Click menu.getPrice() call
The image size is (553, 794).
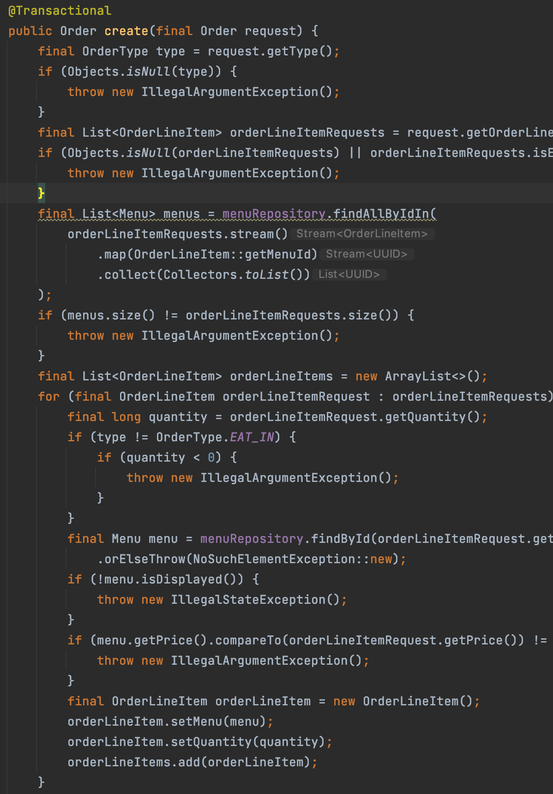[x=152, y=640]
